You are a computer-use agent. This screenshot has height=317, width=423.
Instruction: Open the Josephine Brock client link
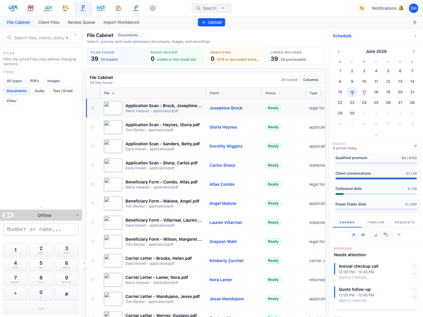226,108
